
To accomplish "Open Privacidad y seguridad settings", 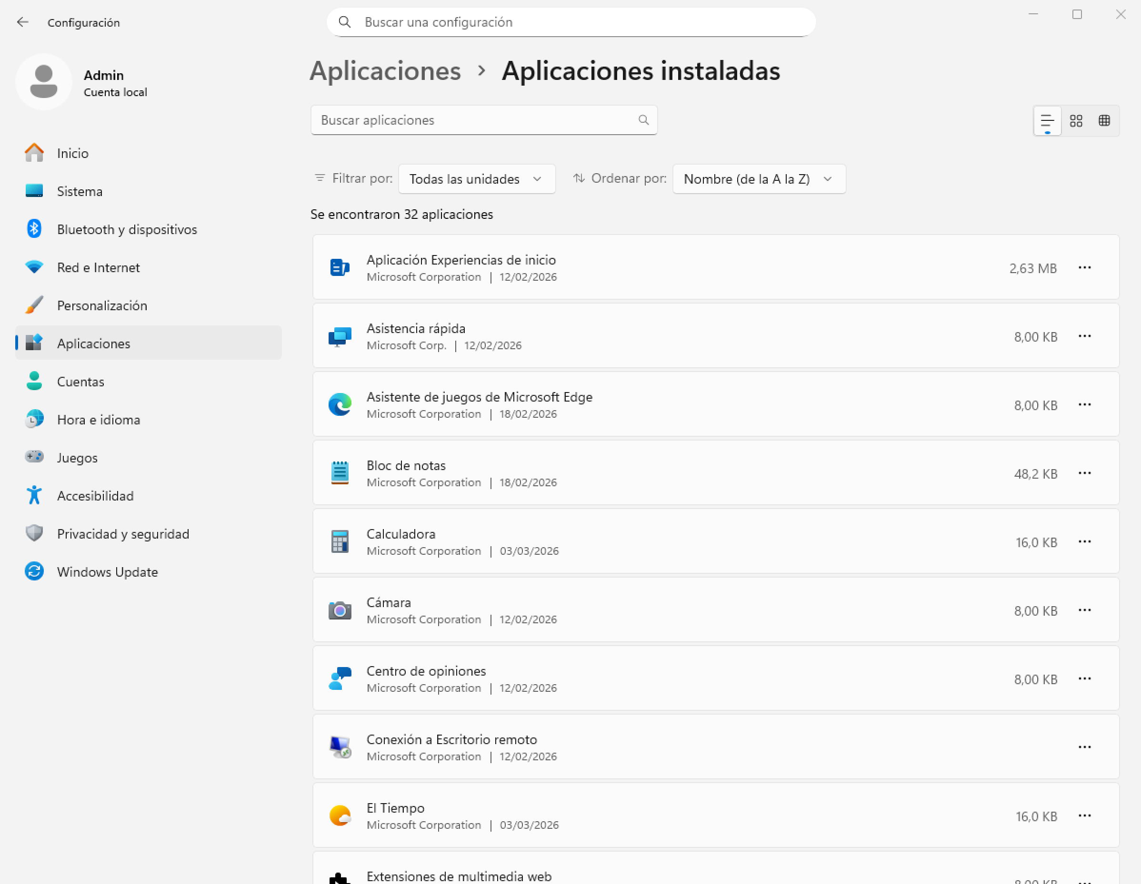I will pyautogui.click(x=149, y=534).
